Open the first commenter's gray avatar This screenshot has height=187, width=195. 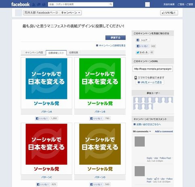(140, 141)
